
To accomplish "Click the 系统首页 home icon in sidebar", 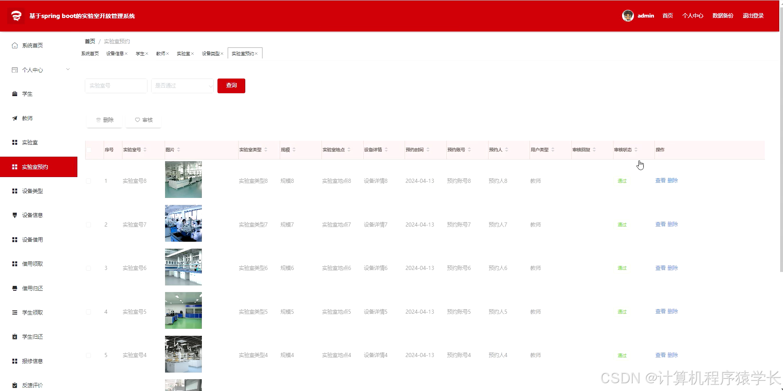I will pyautogui.click(x=15, y=45).
